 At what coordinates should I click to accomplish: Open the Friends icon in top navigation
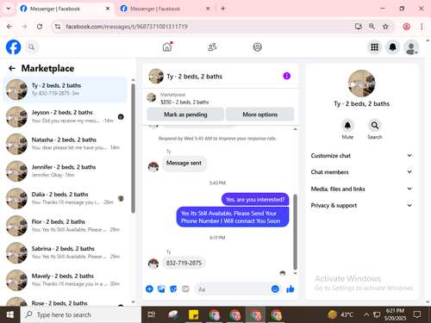coord(212,47)
